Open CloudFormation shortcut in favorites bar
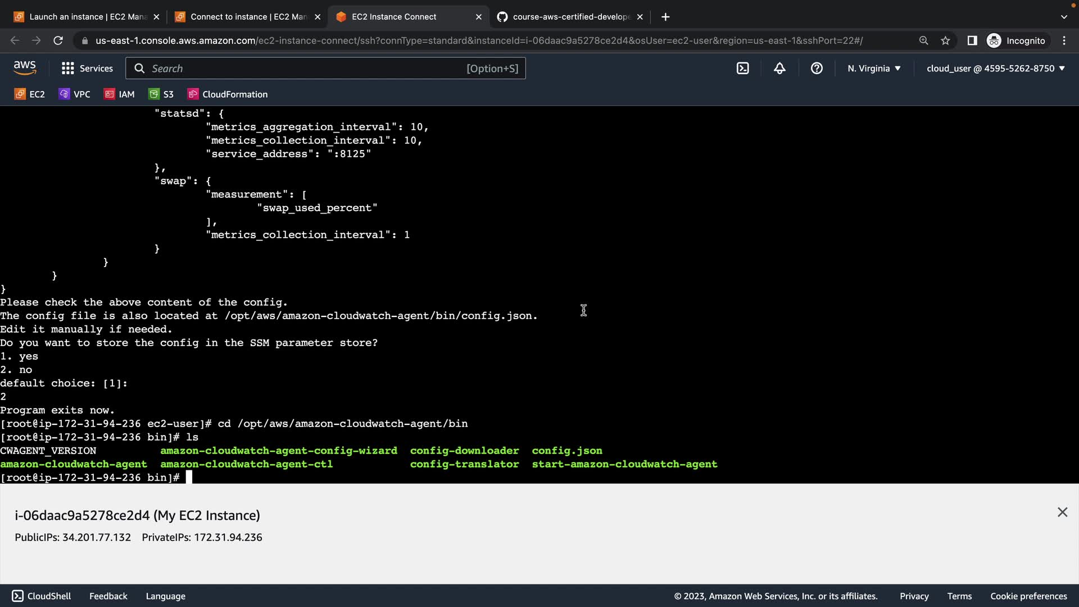The image size is (1079, 607). click(228, 94)
